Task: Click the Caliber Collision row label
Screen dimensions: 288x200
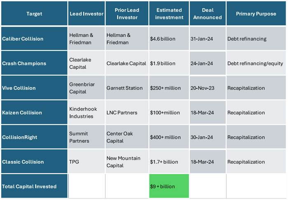Action: (34, 39)
